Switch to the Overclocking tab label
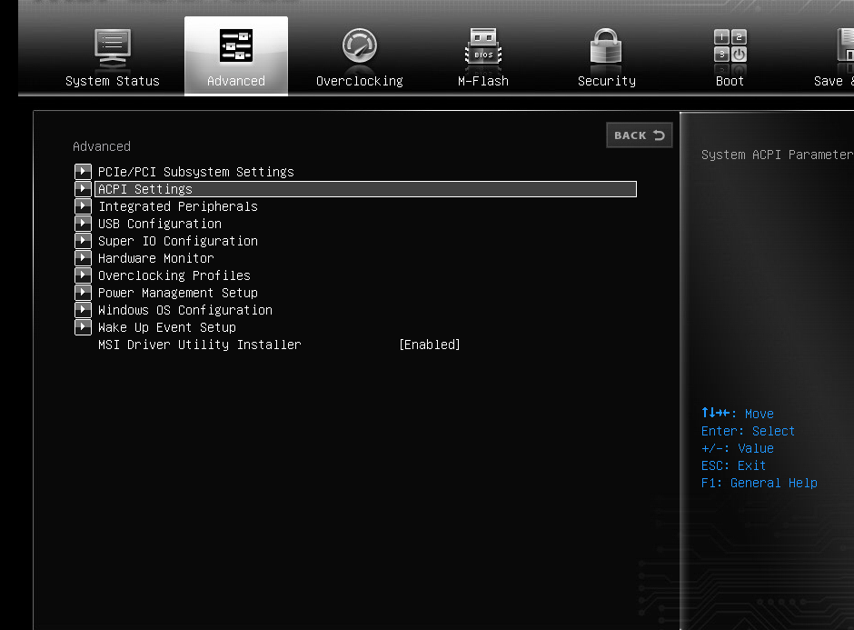 360,81
